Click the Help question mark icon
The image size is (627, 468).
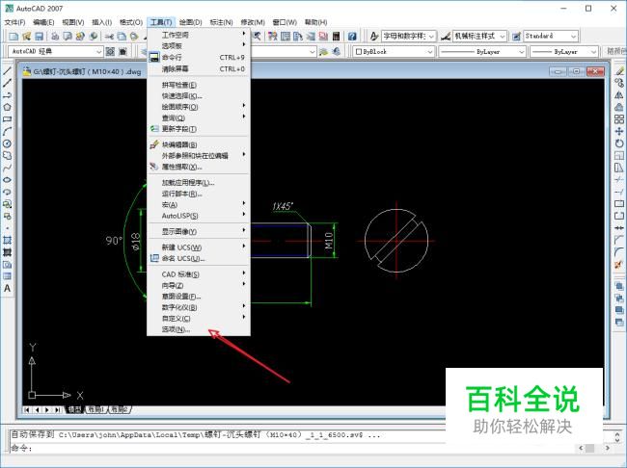point(352,37)
